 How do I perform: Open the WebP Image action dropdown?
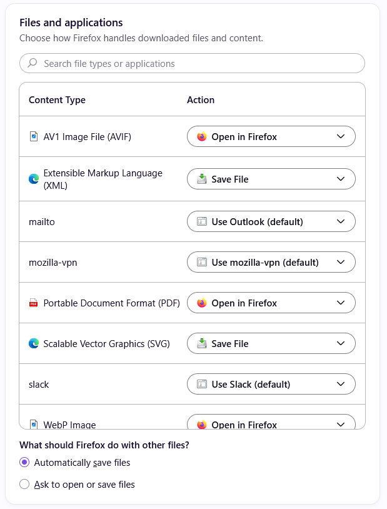click(x=271, y=421)
